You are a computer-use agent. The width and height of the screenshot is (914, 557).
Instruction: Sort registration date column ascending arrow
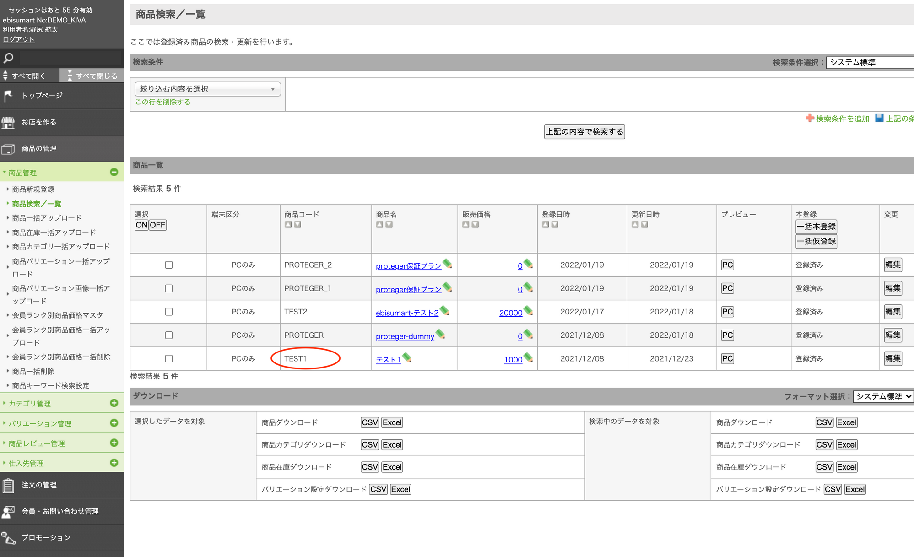545,224
